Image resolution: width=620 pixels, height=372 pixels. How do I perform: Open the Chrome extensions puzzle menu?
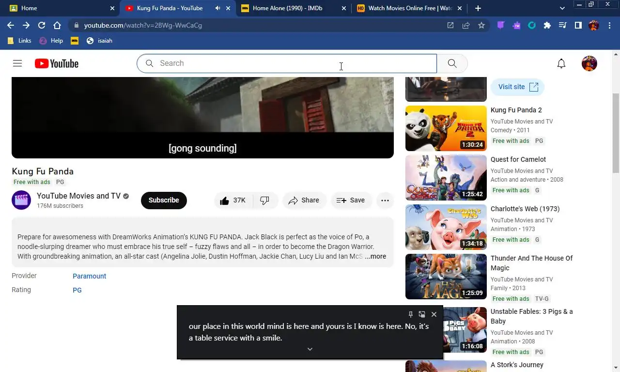(547, 25)
